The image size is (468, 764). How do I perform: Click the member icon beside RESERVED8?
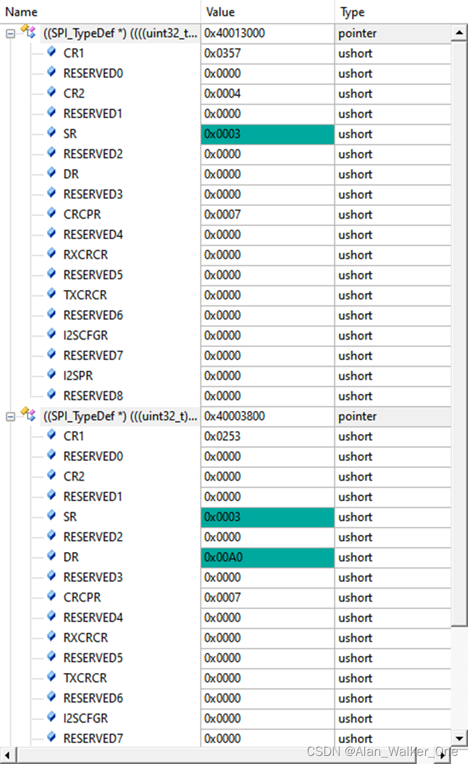click(x=52, y=395)
